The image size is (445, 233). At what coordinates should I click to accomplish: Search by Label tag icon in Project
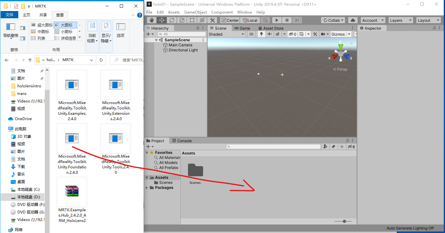click(334, 147)
